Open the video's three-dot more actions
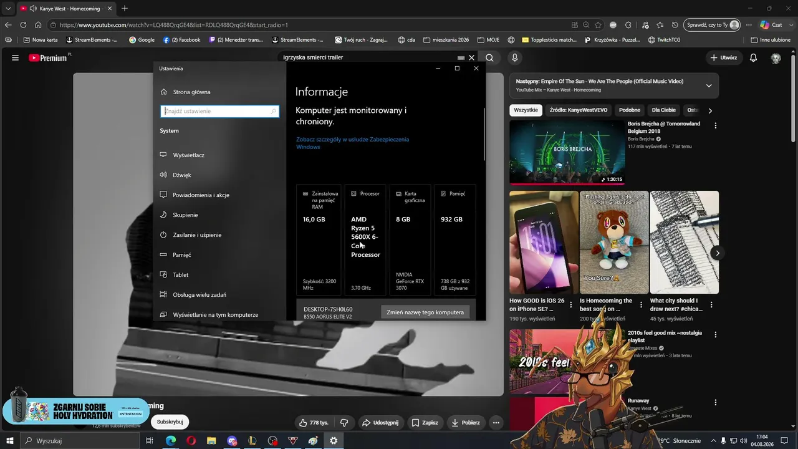The image size is (798, 449). tap(496, 422)
